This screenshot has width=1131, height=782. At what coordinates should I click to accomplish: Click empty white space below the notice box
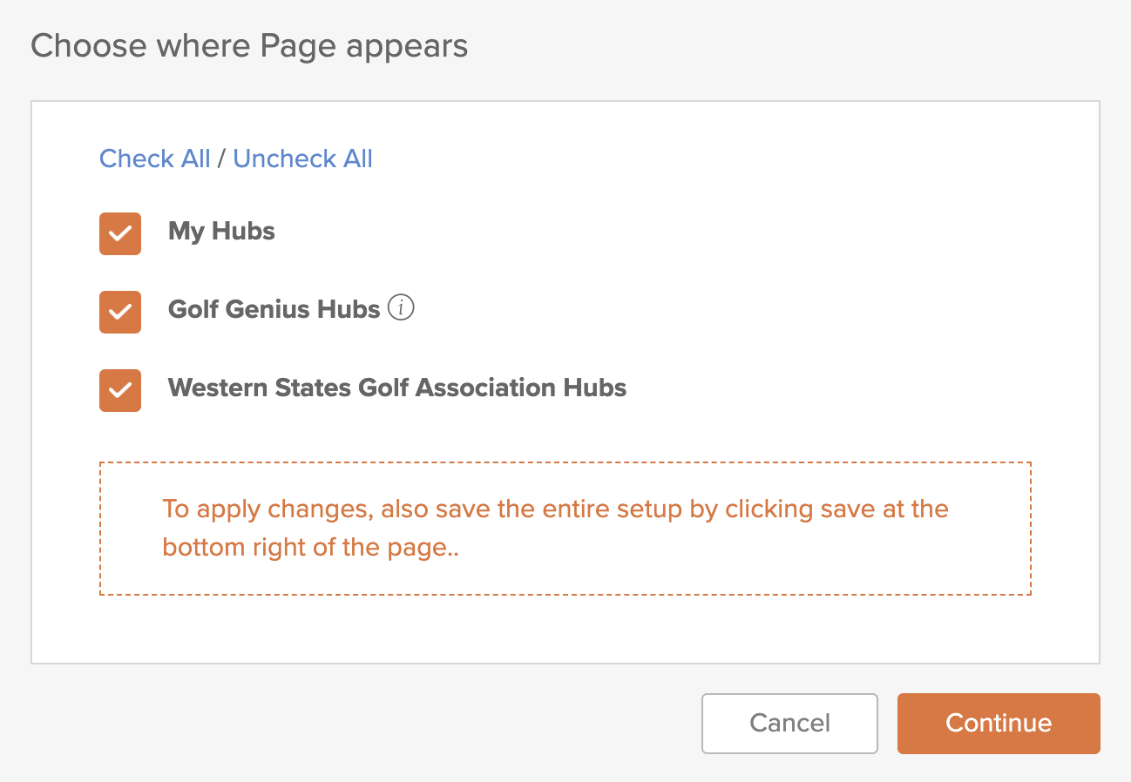click(x=565, y=630)
